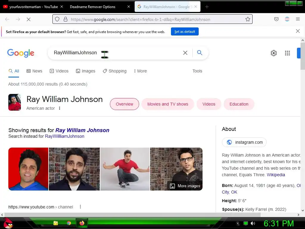Go to the Google logo homepage
Image resolution: width=305 pixels, height=229 pixels.
coord(21,53)
